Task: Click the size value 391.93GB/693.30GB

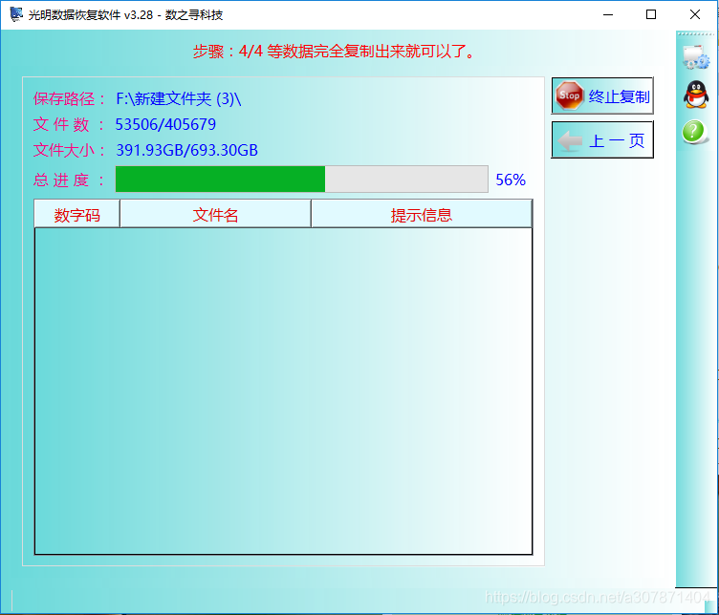Action: [x=186, y=150]
